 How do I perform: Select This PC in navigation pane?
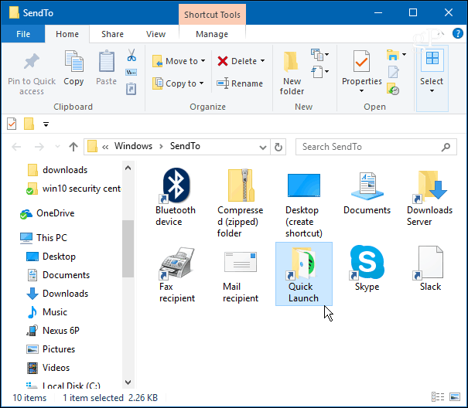[43, 238]
